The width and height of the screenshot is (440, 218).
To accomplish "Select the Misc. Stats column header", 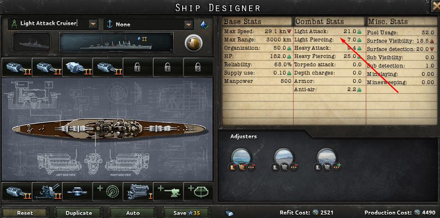I will click(388, 22).
